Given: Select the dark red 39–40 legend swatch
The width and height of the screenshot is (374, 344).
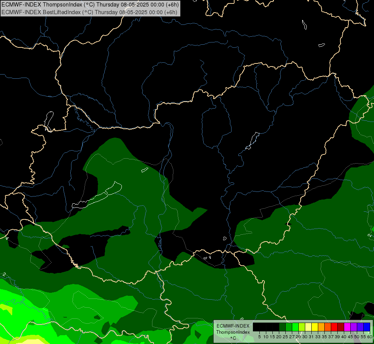Looking at the screenshot, I should (x=341, y=327).
